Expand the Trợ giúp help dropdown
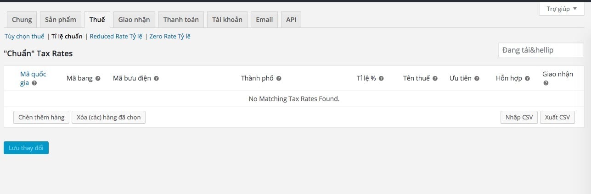 point(562,9)
